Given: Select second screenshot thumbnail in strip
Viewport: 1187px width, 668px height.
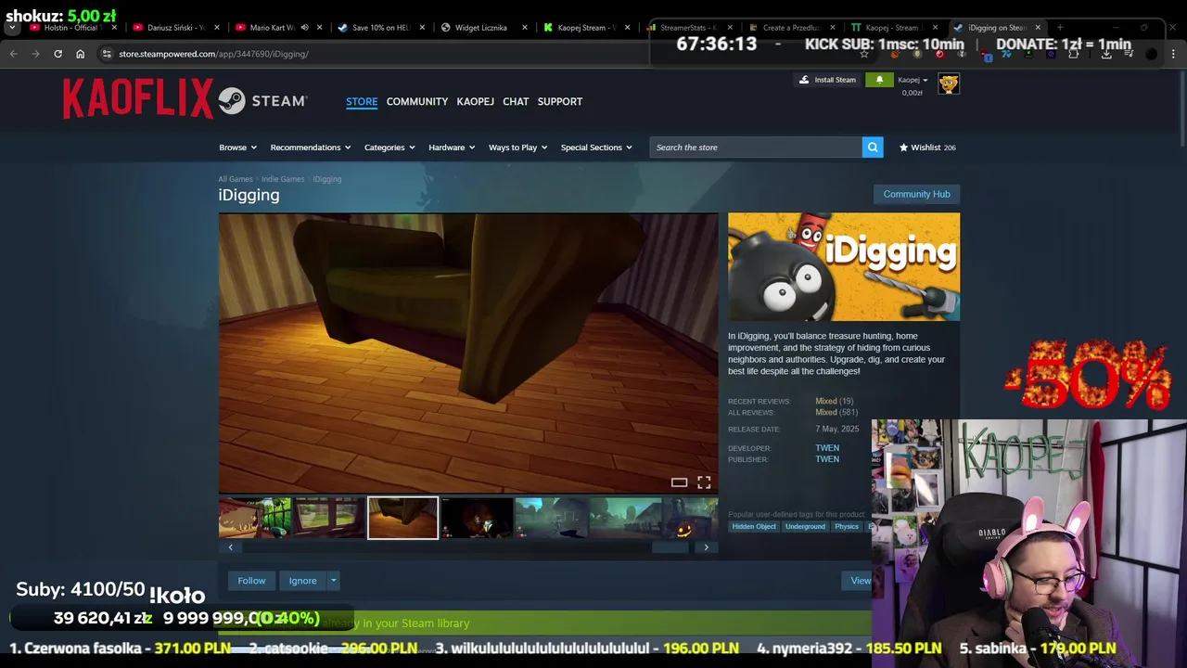Looking at the screenshot, I should [x=329, y=518].
